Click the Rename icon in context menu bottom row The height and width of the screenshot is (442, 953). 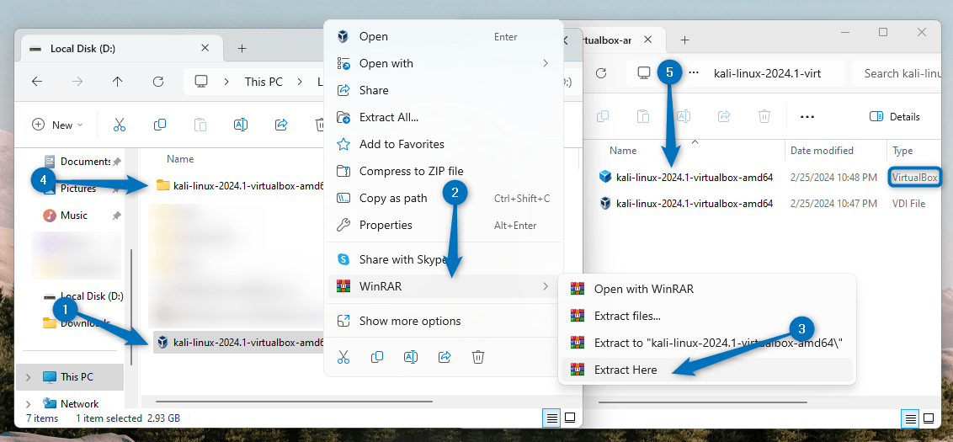coord(411,357)
